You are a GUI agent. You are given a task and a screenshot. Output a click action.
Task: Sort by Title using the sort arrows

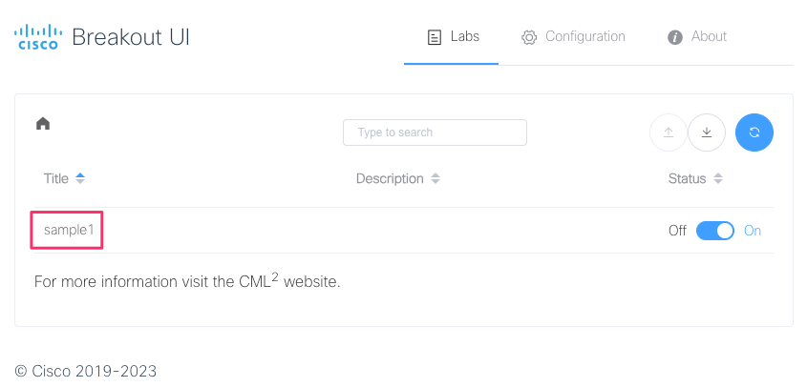[80, 178]
